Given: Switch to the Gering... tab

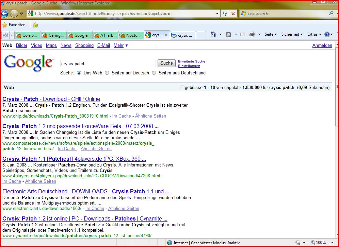Looking at the screenshot, I should click(53, 35).
